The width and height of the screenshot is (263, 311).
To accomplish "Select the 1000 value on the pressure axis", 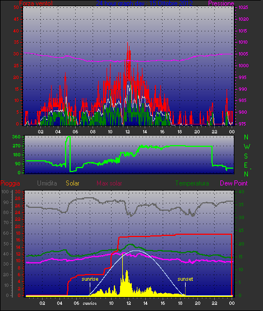I will [243, 66].
